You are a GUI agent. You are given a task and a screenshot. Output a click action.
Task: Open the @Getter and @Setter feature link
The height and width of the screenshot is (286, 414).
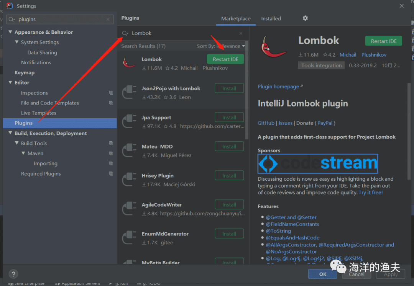click(291, 217)
